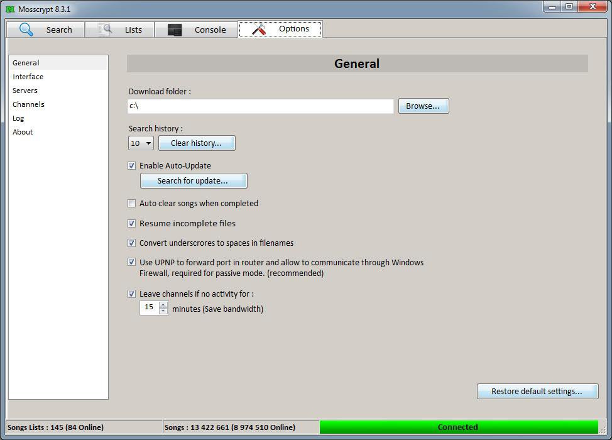Click the Clear history... button
This screenshot has height=440, width=612.
pyautogui.click(x=197, y=143)
